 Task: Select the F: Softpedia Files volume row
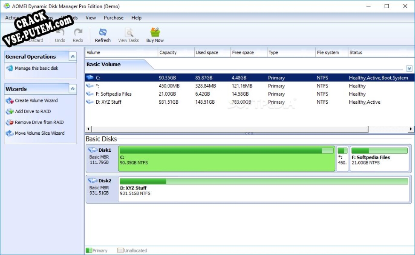(250, 93)
